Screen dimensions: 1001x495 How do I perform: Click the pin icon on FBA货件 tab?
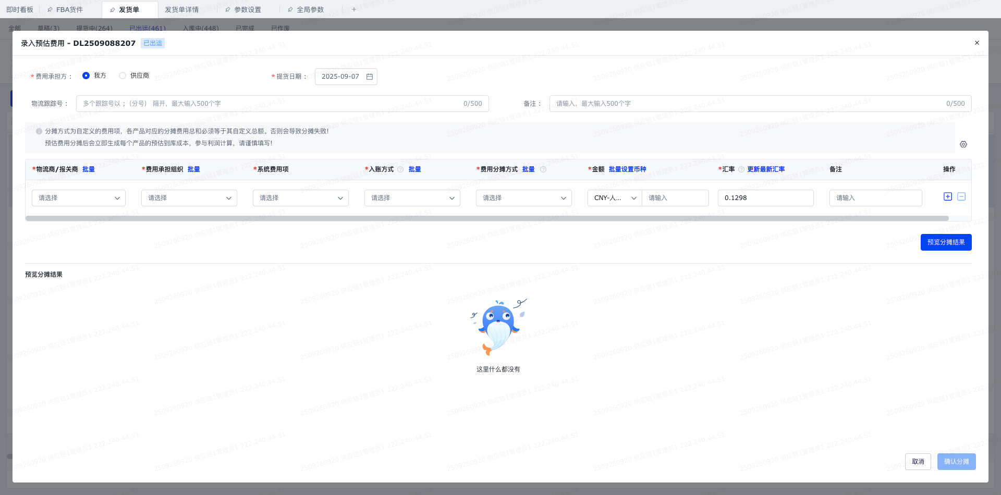[x=50, y=10]
